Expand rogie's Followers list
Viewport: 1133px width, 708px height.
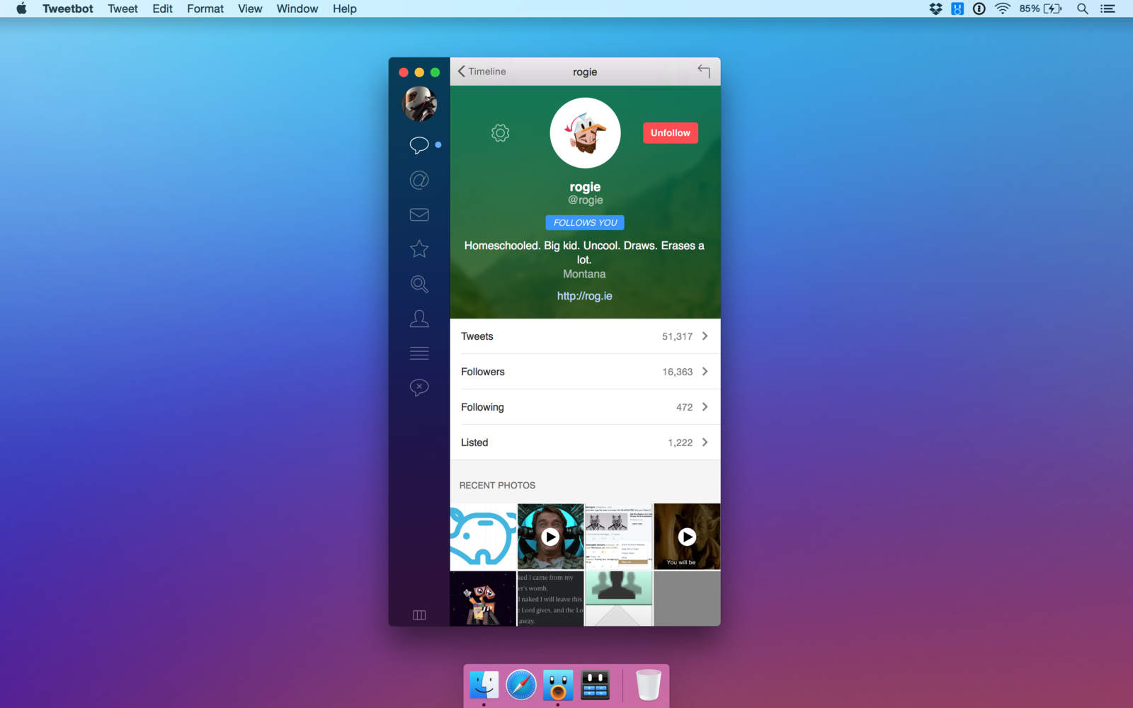coord(584,371)
